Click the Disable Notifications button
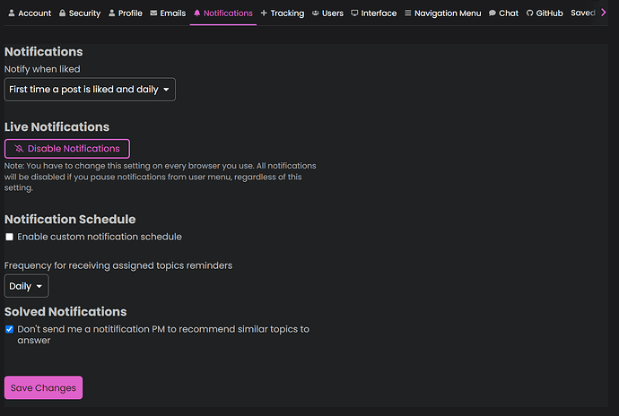The image size is (619, 416). pyautogui.click(x=67, y=149)
